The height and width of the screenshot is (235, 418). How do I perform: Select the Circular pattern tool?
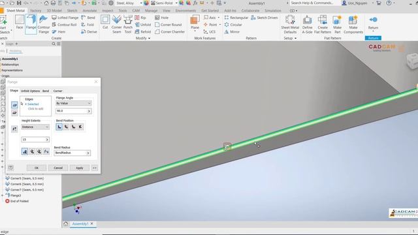click(233, 25)
